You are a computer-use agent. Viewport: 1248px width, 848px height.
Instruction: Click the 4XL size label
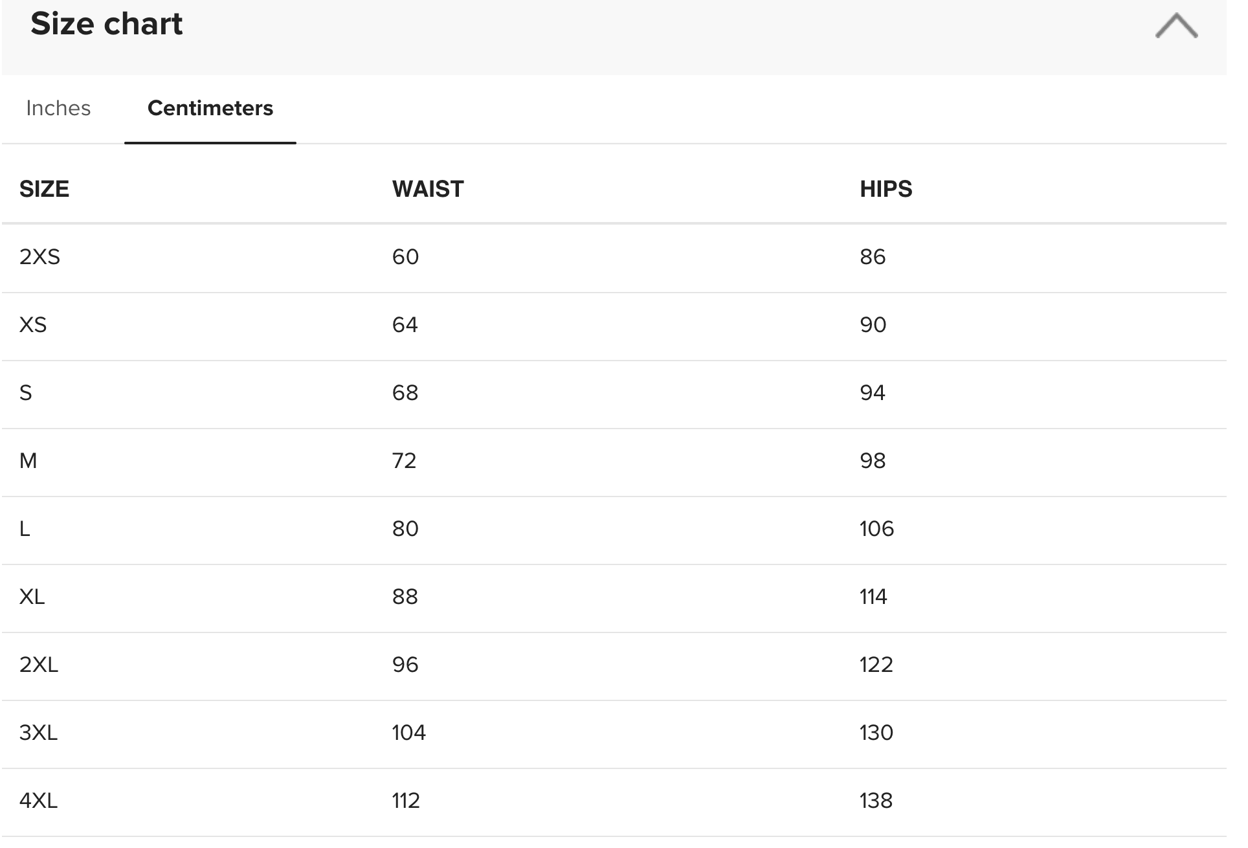coord(39,801)
